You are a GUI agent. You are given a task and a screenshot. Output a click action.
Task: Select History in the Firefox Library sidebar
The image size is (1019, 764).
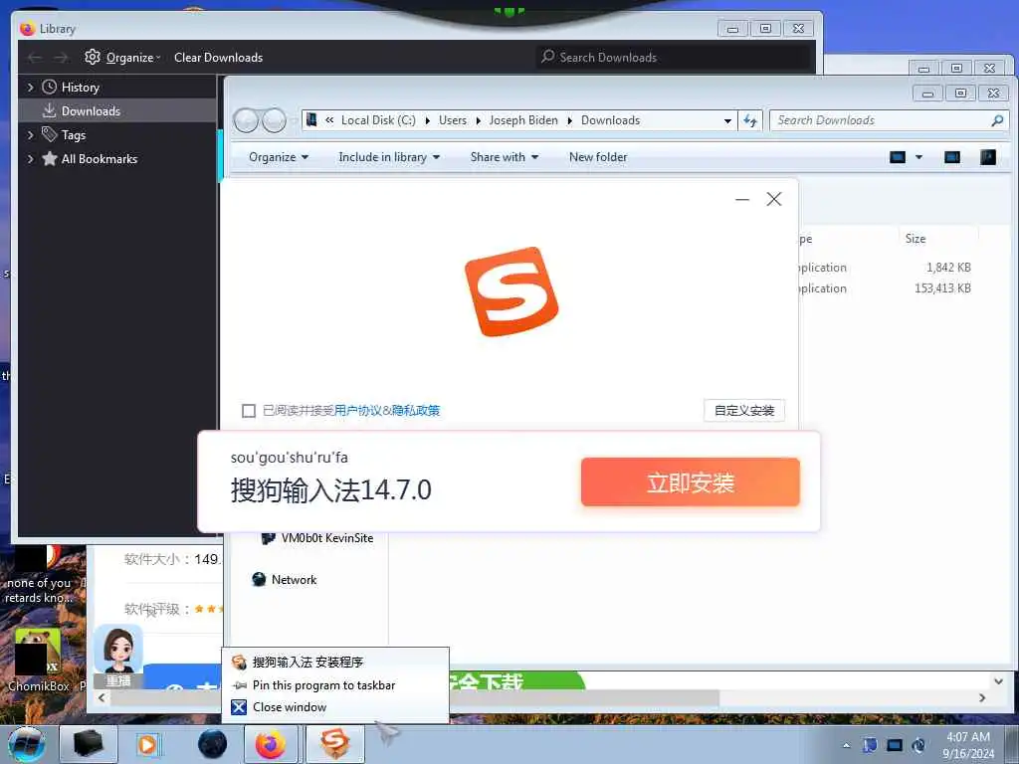[x=80, y=88]
